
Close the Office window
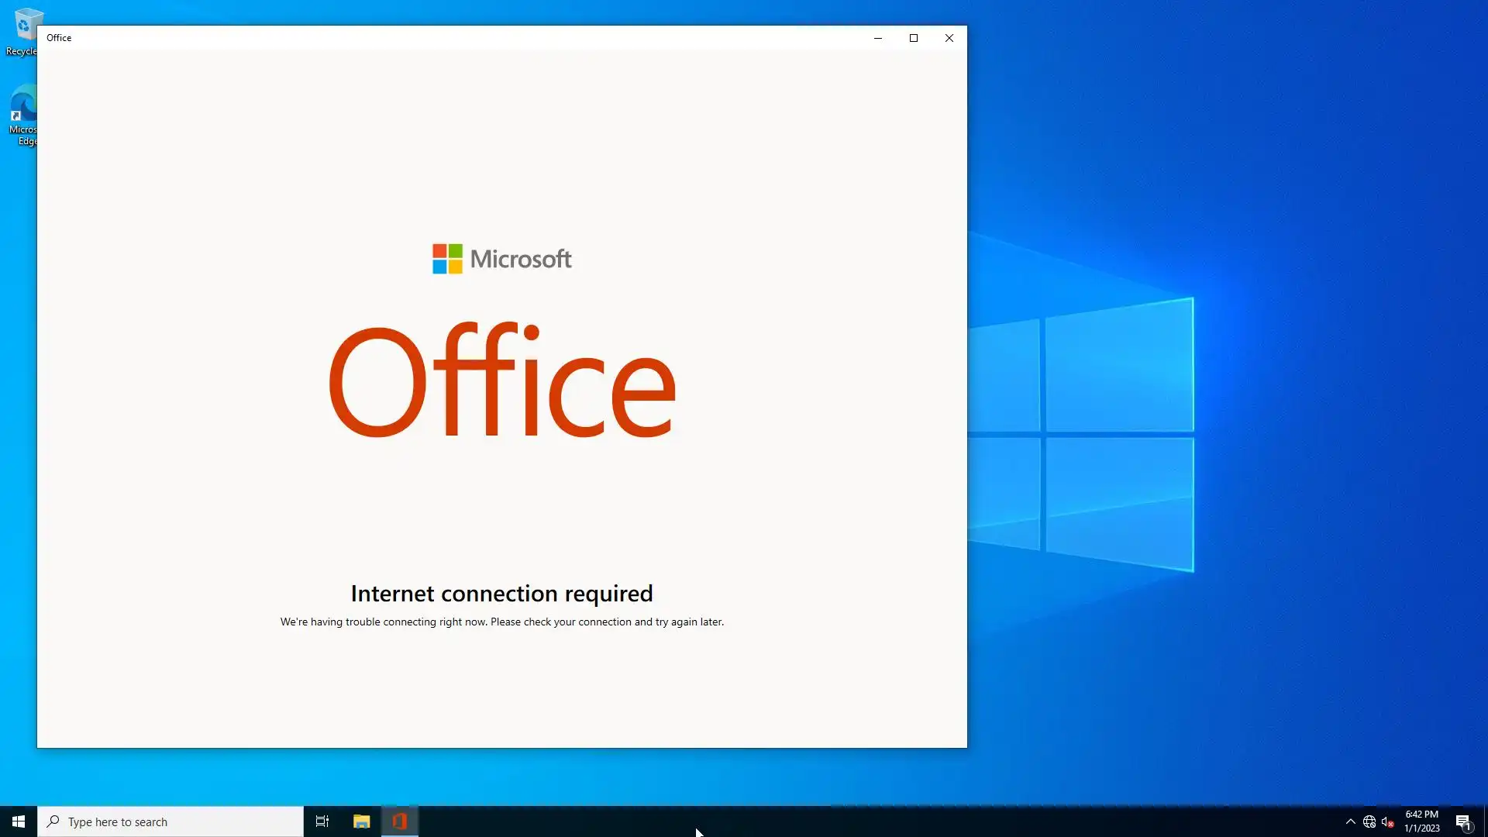949,38
